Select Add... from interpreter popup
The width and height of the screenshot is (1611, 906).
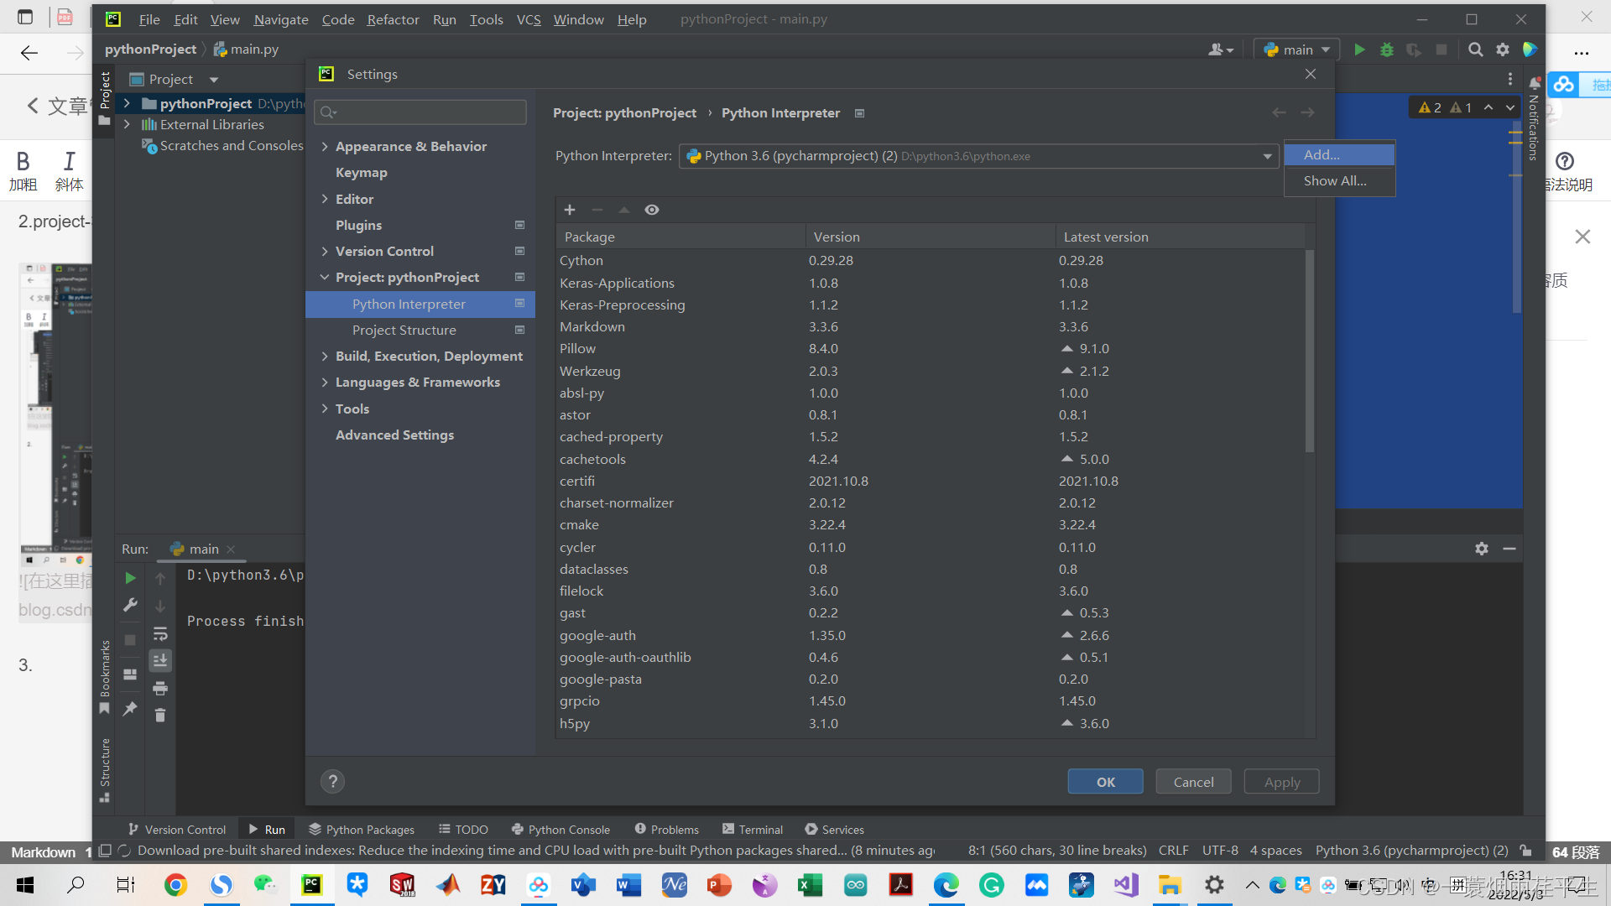pyautogui.click(x=1339, y=154)
